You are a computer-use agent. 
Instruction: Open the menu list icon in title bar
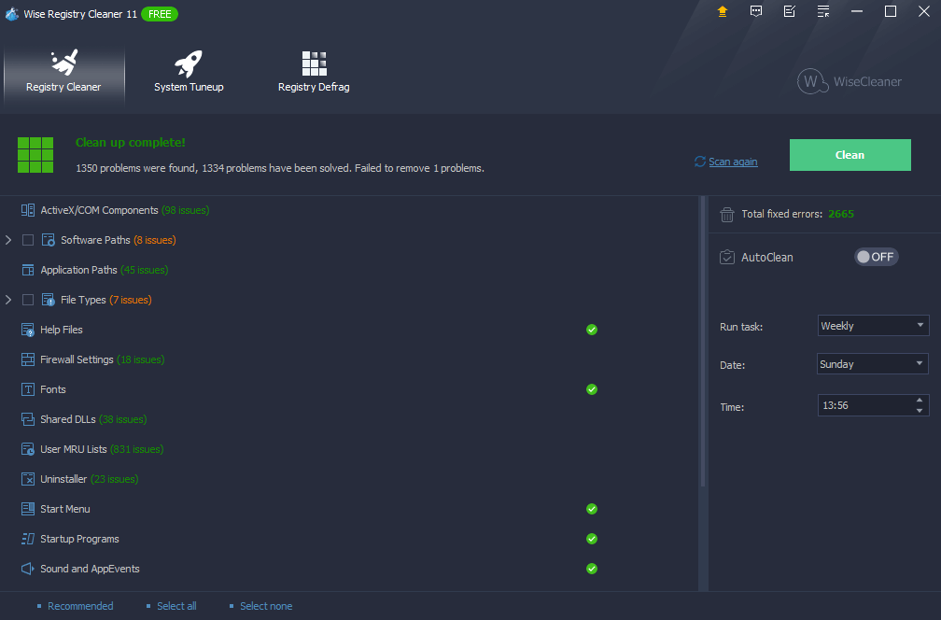click(823, 11)
